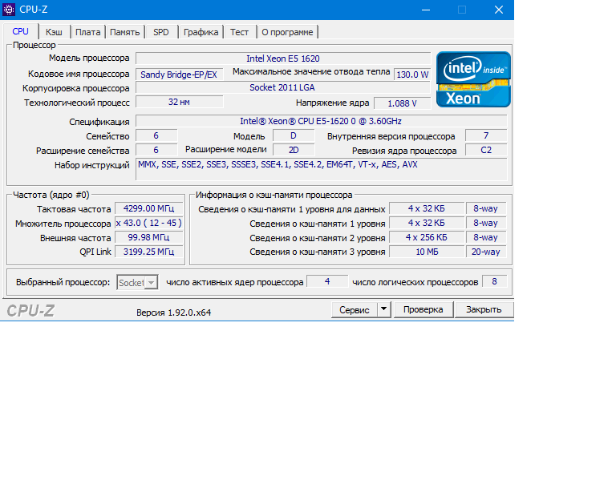This screenshot has width=616, height=492.
Task: Click the specification text E5-1620 0 @ 3.60GHz
Action: 322,121
